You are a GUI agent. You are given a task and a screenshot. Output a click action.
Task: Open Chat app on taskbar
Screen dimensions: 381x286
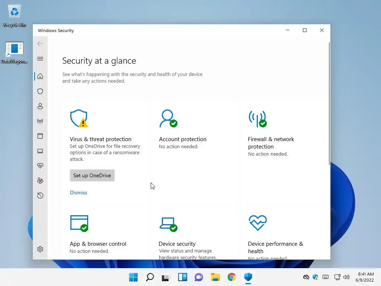pos(199,277)
